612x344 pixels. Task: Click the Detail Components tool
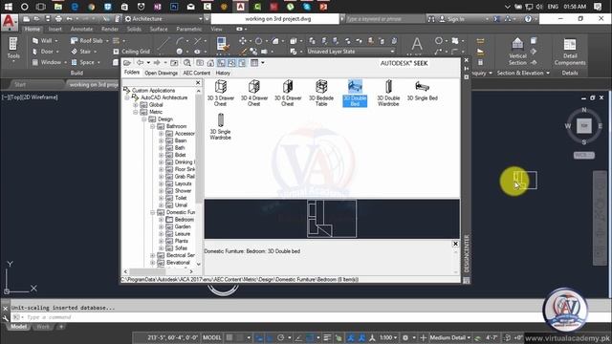570,52
